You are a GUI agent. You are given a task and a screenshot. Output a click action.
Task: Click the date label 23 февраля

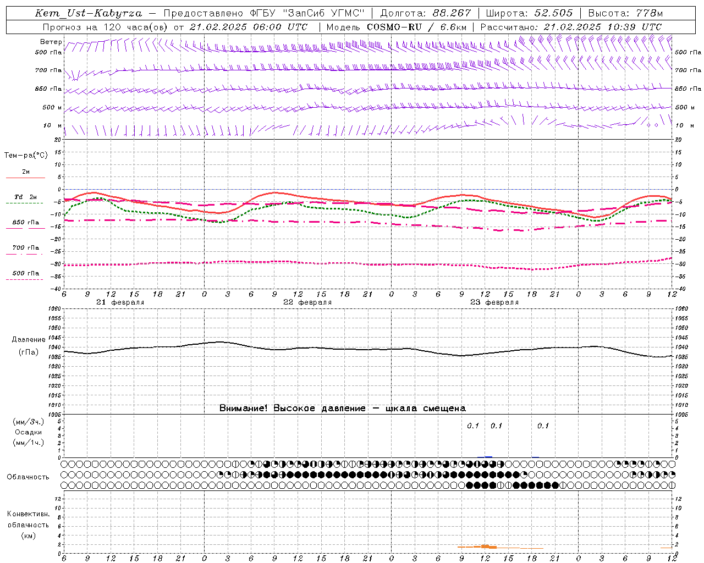click(x=494, y=302)
